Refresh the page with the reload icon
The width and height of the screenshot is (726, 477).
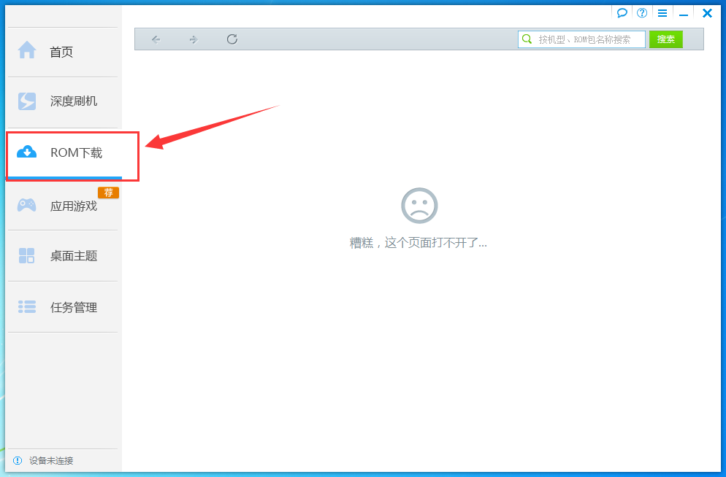tap(232, 39)
